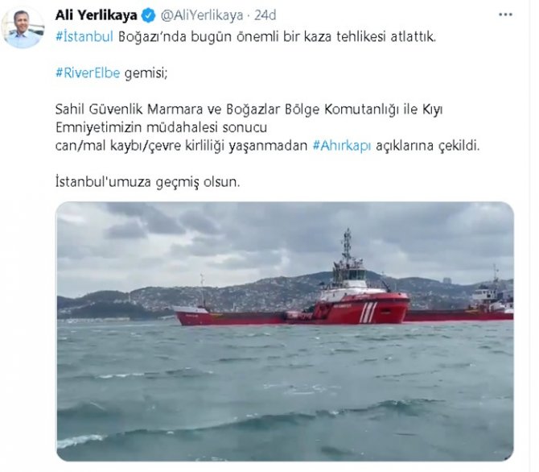This screenshot has width=539, height=472.
Task: Click the blue verified badge icon
Action: coord(149,15)
